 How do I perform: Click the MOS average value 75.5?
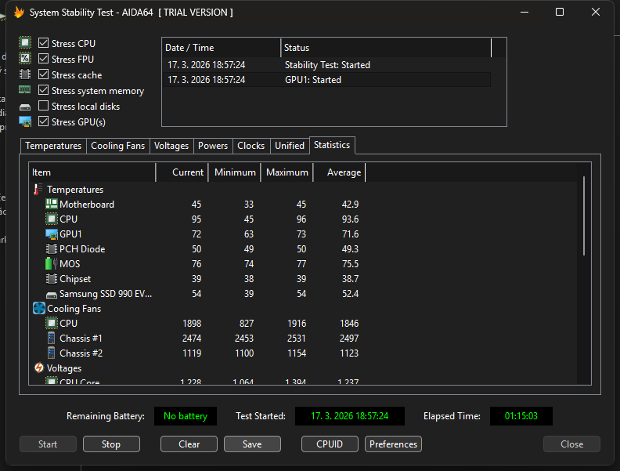(350, 264)
